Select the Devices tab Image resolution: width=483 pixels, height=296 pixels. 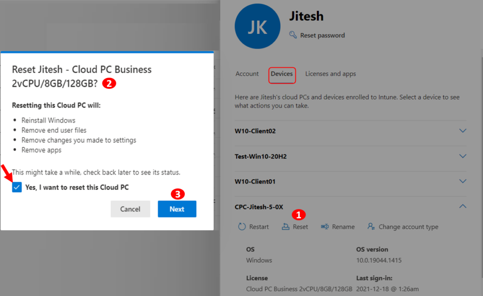coord(282,74)
